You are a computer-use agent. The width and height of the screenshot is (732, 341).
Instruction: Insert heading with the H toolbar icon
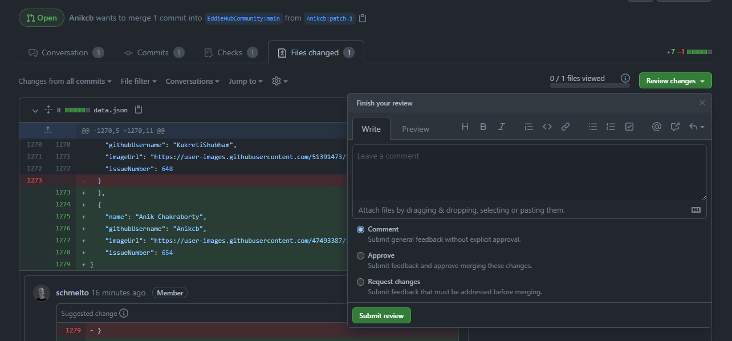[465, 127]
